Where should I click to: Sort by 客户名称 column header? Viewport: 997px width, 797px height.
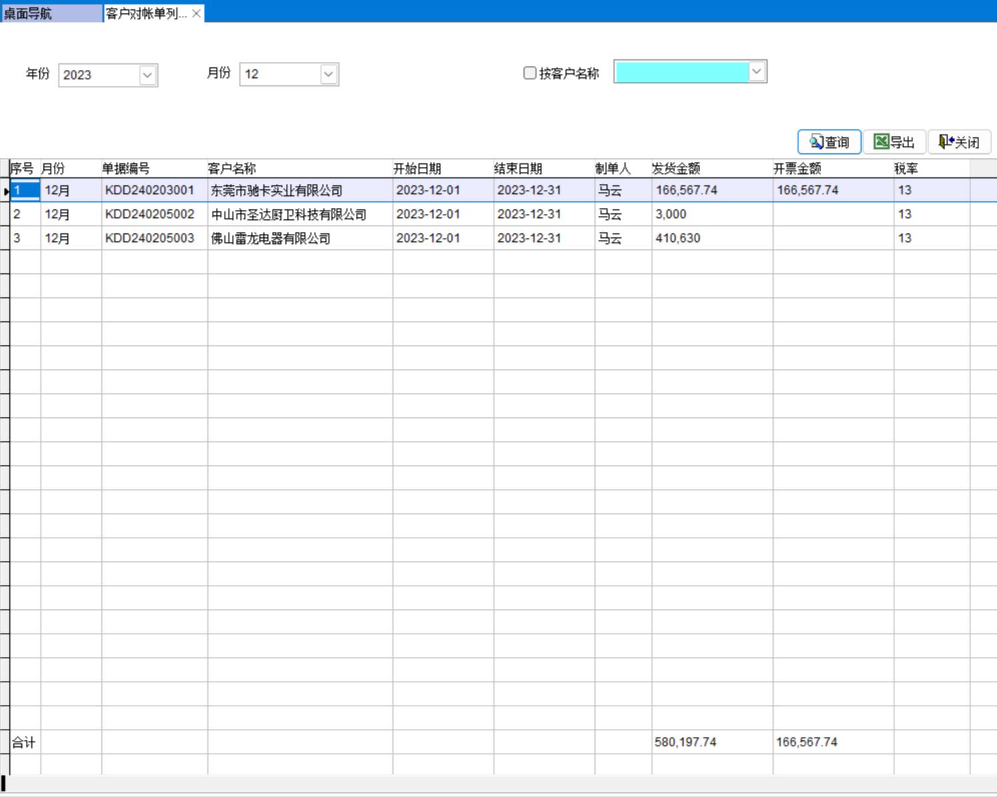tap(232, 169)
